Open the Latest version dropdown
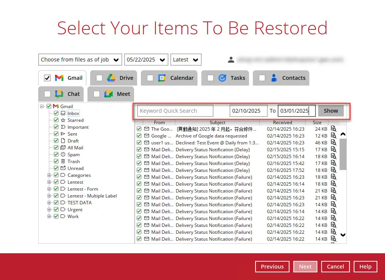Viewport: 385px width, 280px height. click(186, 60)
